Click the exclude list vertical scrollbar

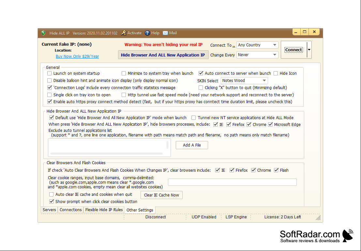pos(167,145)
